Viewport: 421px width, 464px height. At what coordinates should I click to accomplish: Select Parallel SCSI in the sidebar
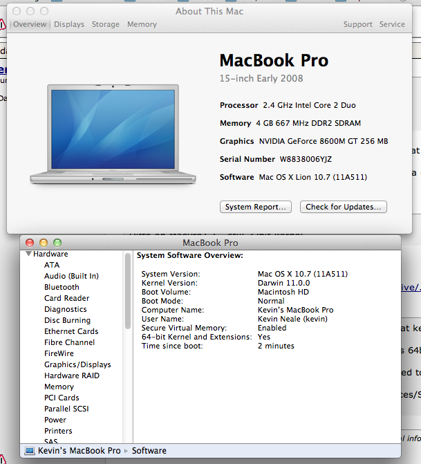[66, 409]
